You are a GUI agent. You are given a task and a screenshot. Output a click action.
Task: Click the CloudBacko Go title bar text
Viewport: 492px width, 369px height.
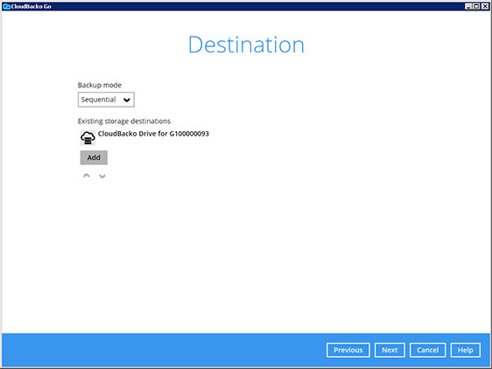tap(31, 6)
